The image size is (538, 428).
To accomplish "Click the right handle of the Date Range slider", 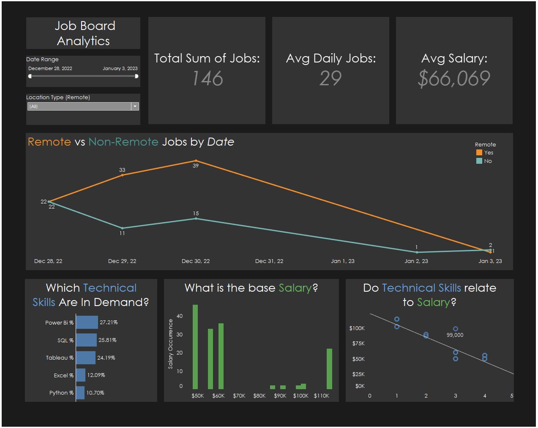I will 136,76.
